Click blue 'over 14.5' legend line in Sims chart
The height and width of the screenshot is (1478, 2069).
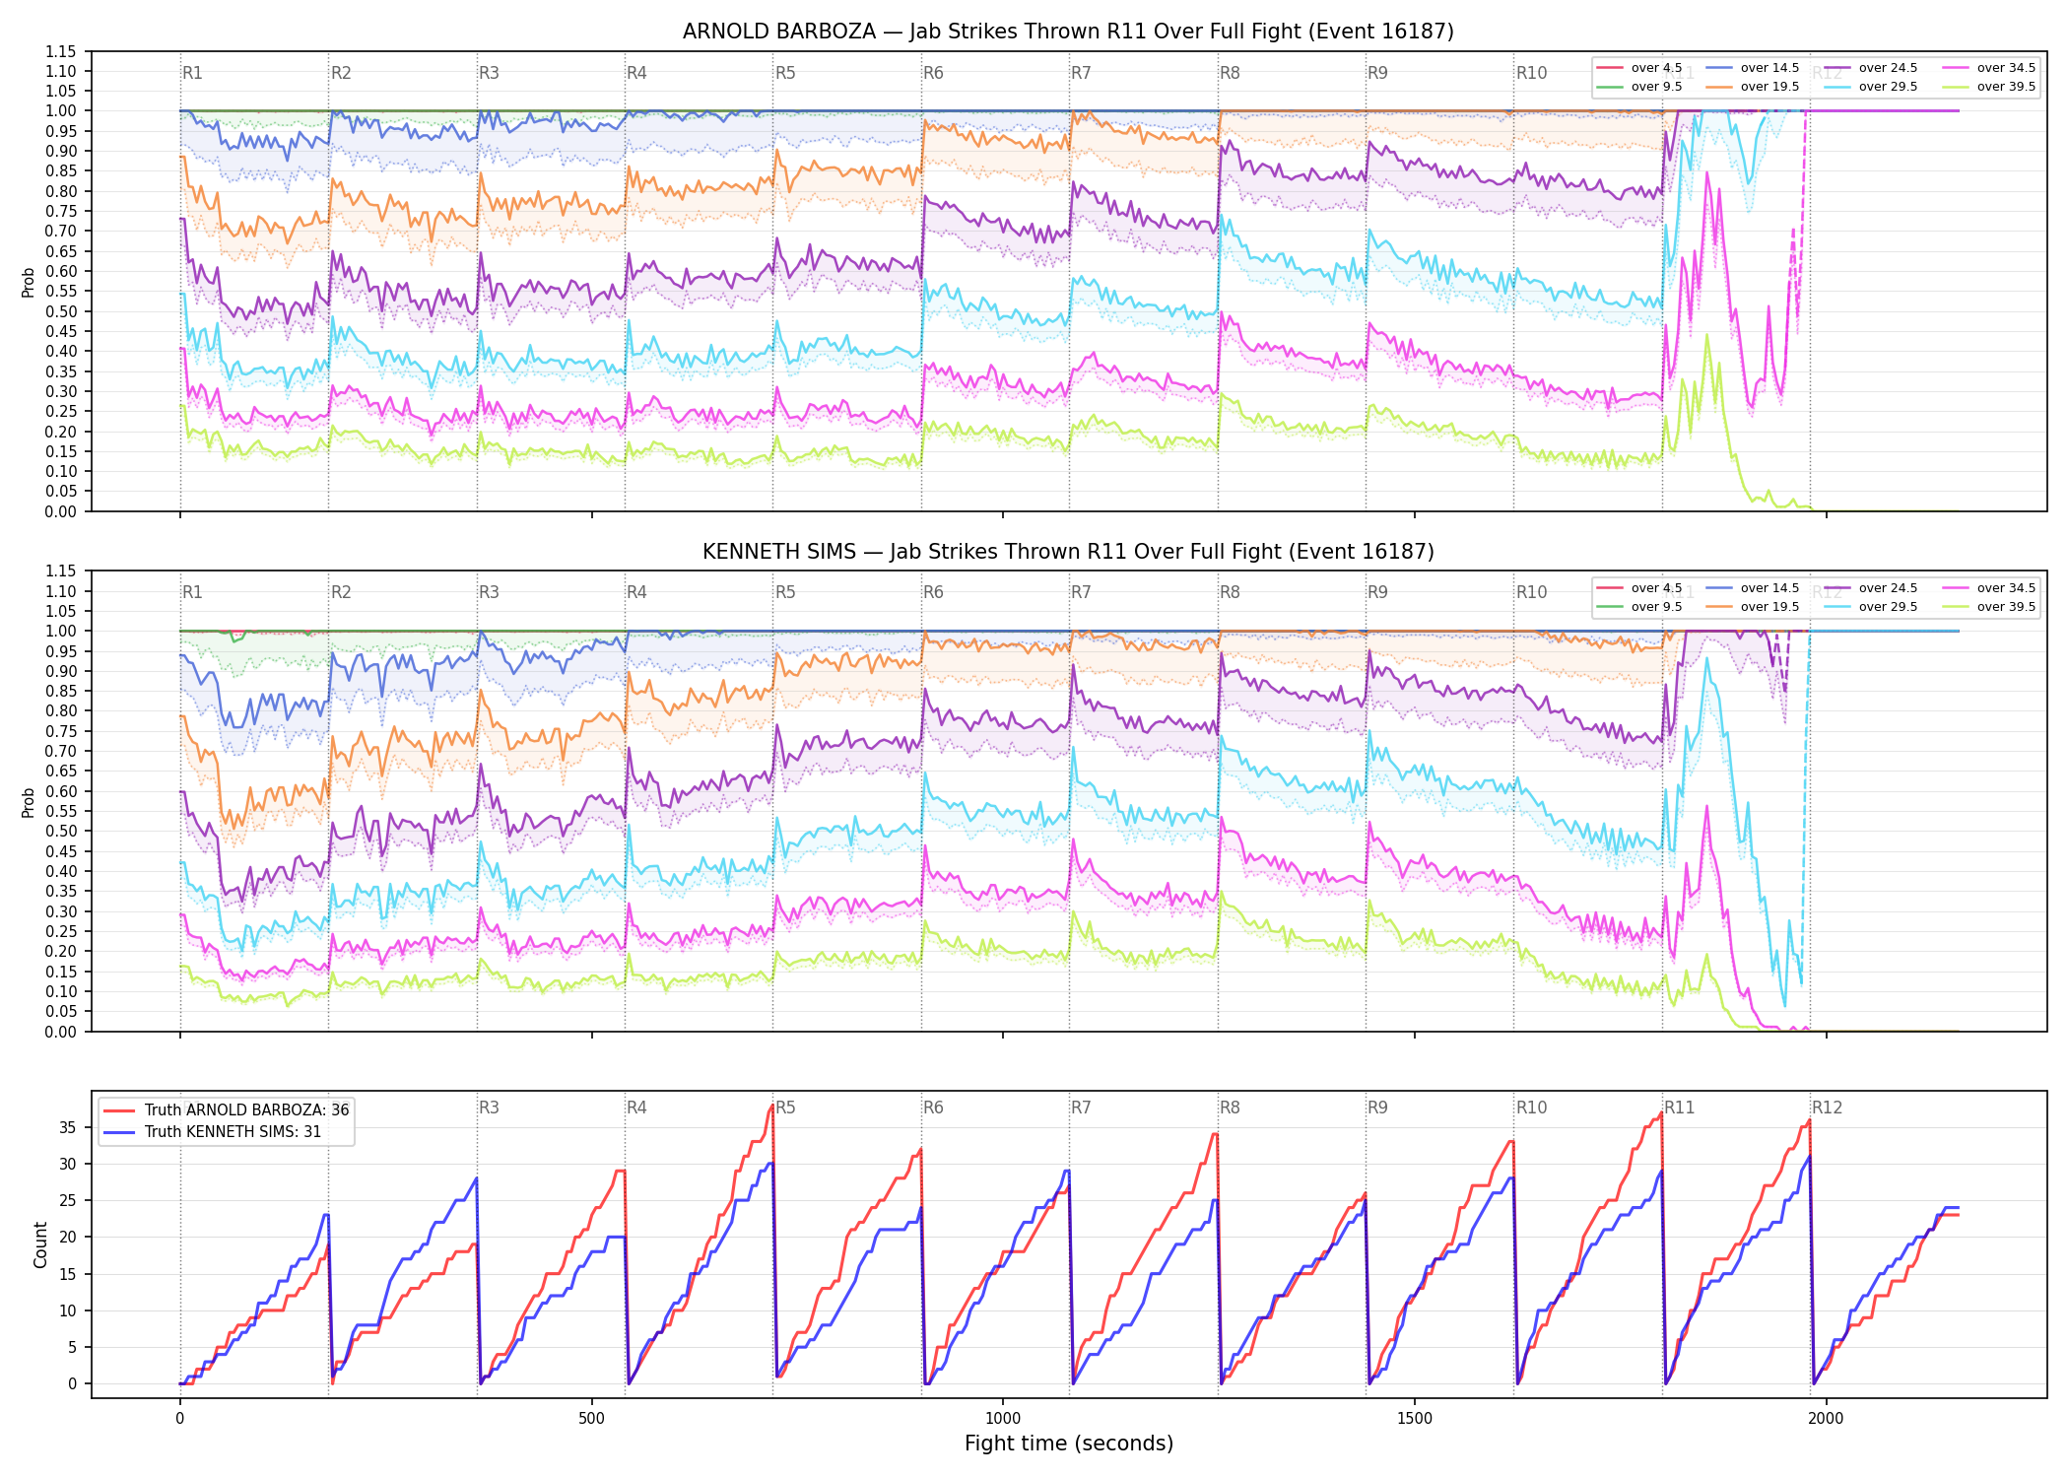point(1718,588)
